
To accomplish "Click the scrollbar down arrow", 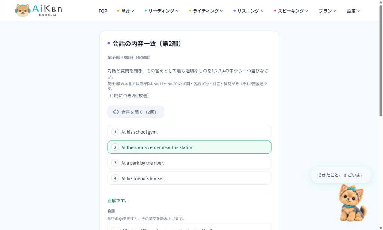I will pyautogui.click(x=380, y=227).
